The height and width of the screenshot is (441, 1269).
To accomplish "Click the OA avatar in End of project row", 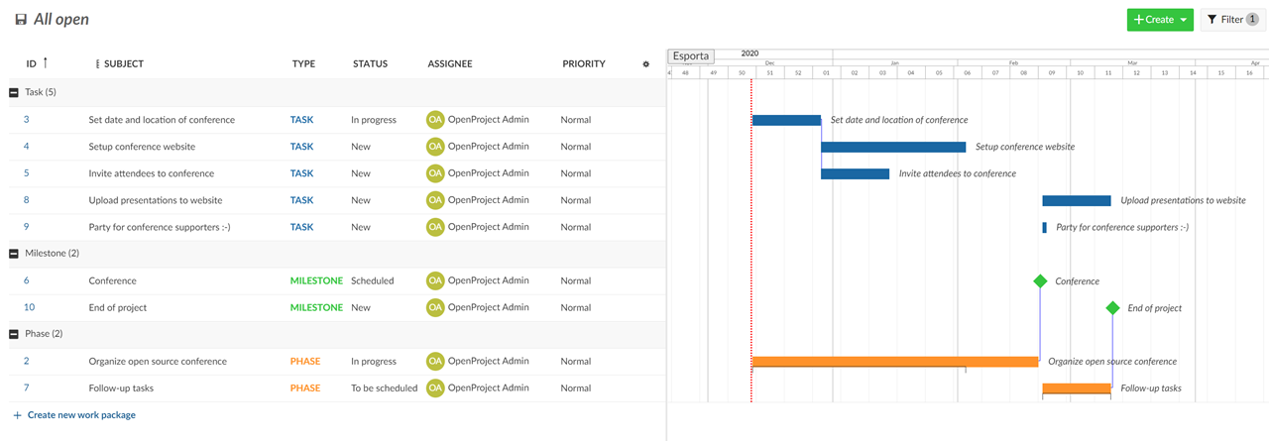I will click(435, 307).
